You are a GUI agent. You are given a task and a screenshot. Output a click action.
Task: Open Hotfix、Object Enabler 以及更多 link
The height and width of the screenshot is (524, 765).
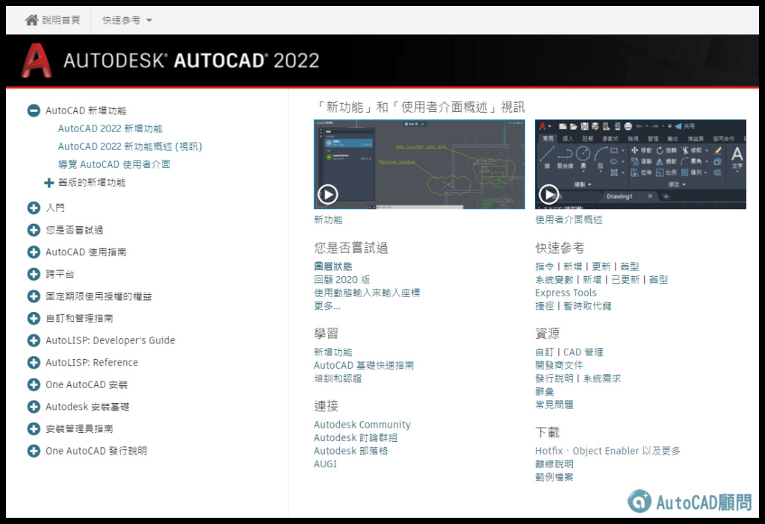608,451
